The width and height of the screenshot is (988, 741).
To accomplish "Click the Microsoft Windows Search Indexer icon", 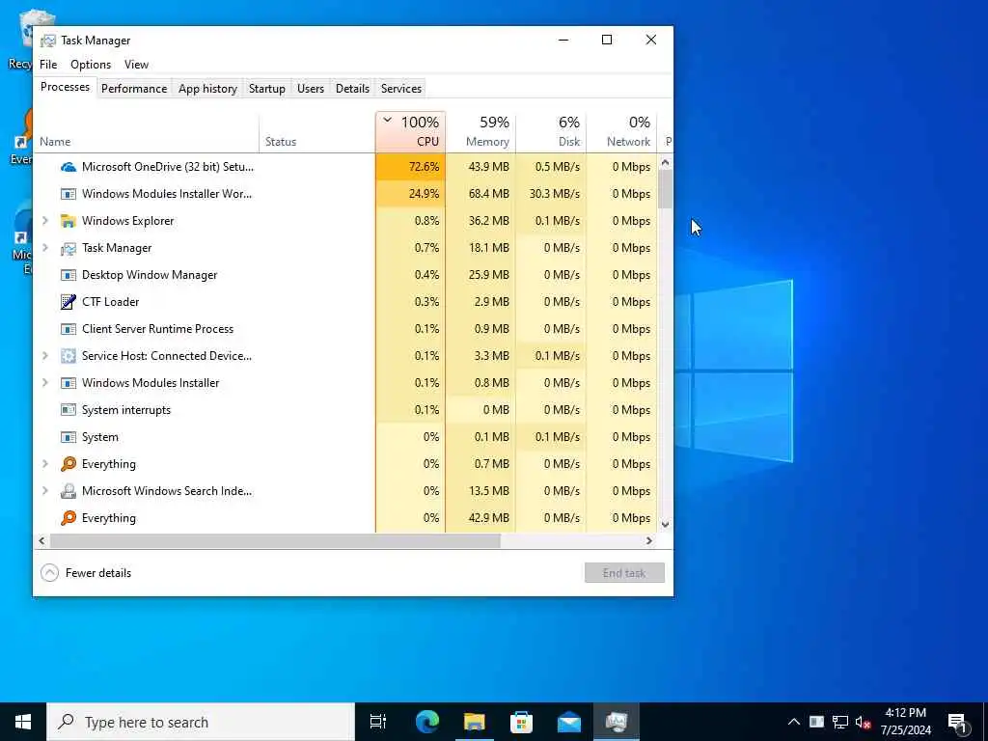I will (69, 491).
